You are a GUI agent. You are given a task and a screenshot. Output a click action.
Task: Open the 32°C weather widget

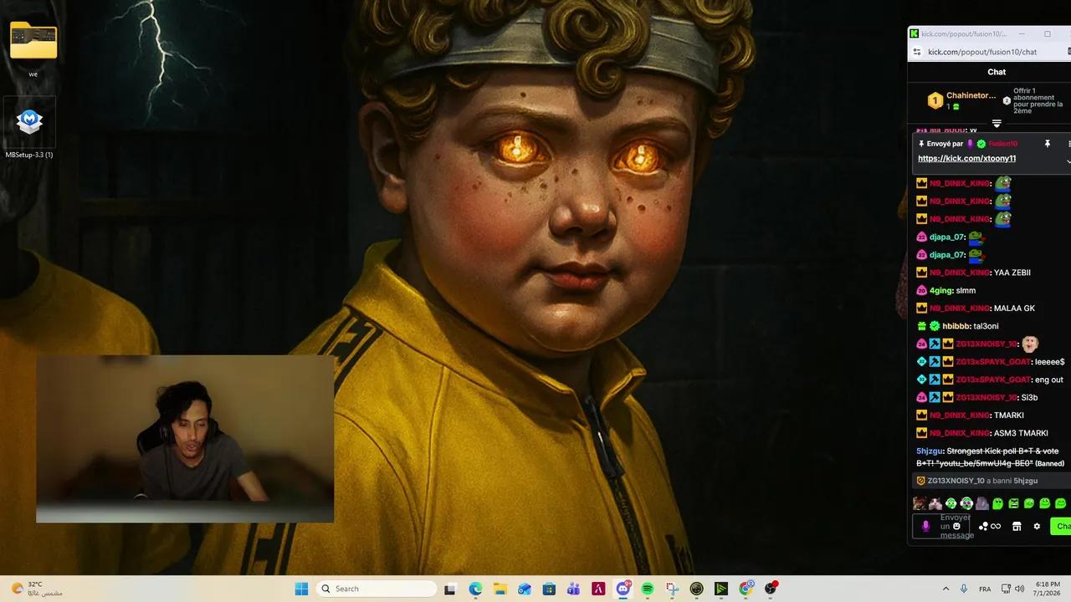tap(36, 589)
